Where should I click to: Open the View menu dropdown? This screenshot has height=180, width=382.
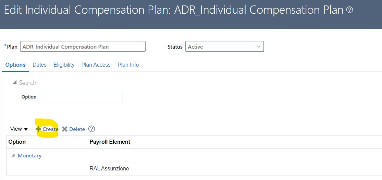click(x=19, y=129)
